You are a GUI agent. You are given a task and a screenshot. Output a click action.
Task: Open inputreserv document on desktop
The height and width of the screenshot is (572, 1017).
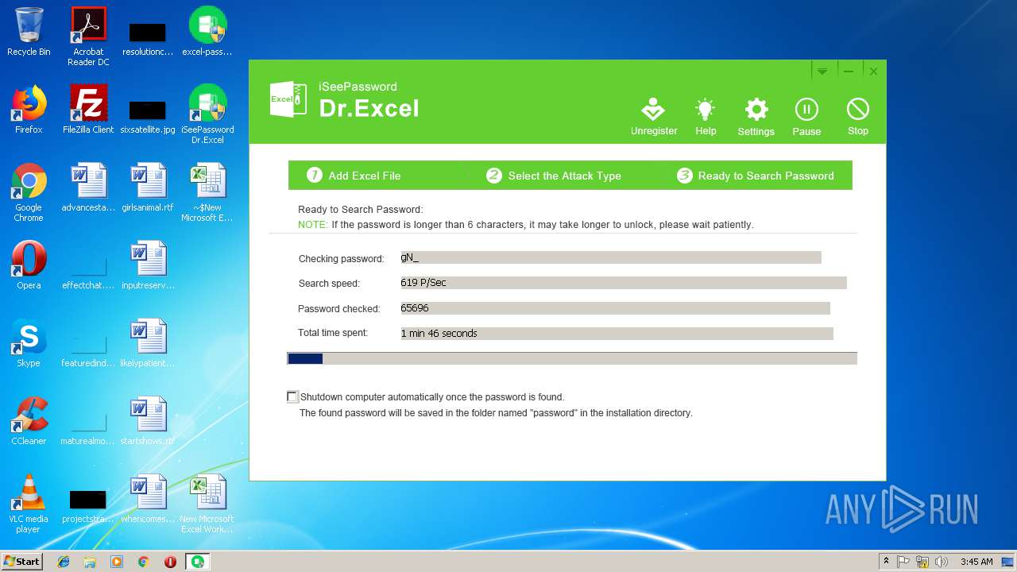148,265
